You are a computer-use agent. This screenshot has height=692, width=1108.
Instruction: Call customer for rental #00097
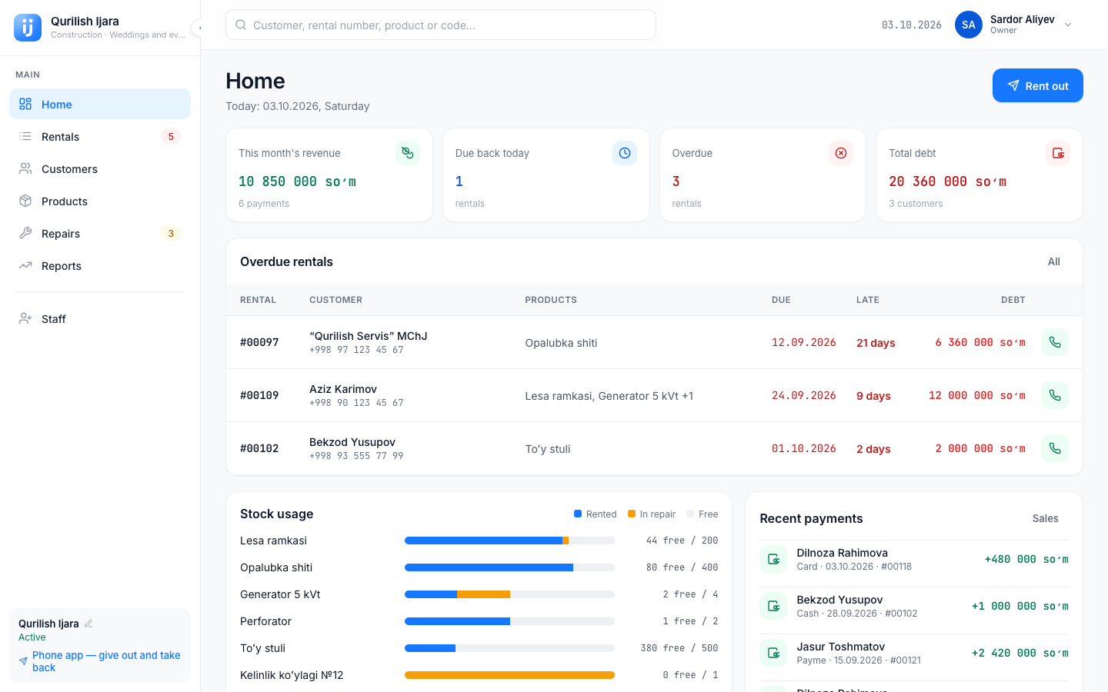[x=1054, y=342]
